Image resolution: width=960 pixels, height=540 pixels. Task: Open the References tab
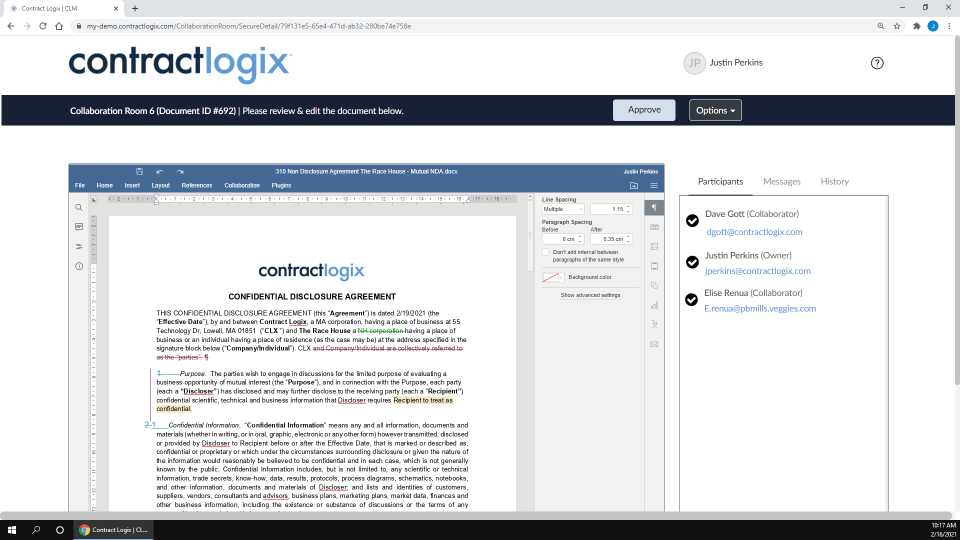click(197, 185)
